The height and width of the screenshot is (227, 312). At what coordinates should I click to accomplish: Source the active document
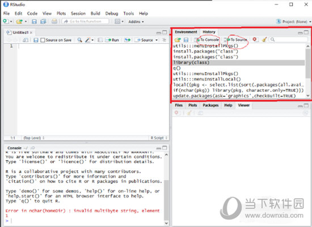point(144,40)
